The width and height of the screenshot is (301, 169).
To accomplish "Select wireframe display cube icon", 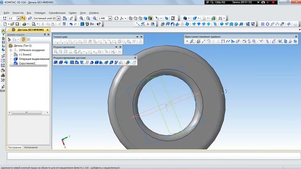I will pos(131,18).
